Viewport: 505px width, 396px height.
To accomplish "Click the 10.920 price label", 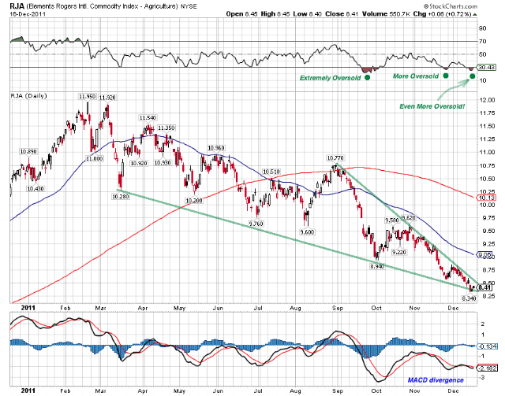I will click(x=139, y=163).
